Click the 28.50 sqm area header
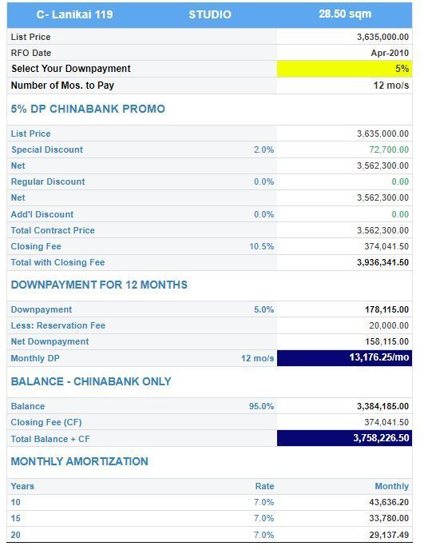Image resolution: width=424 pixels, height=550 pixels. pyautogui.click(x=345, y=14)
